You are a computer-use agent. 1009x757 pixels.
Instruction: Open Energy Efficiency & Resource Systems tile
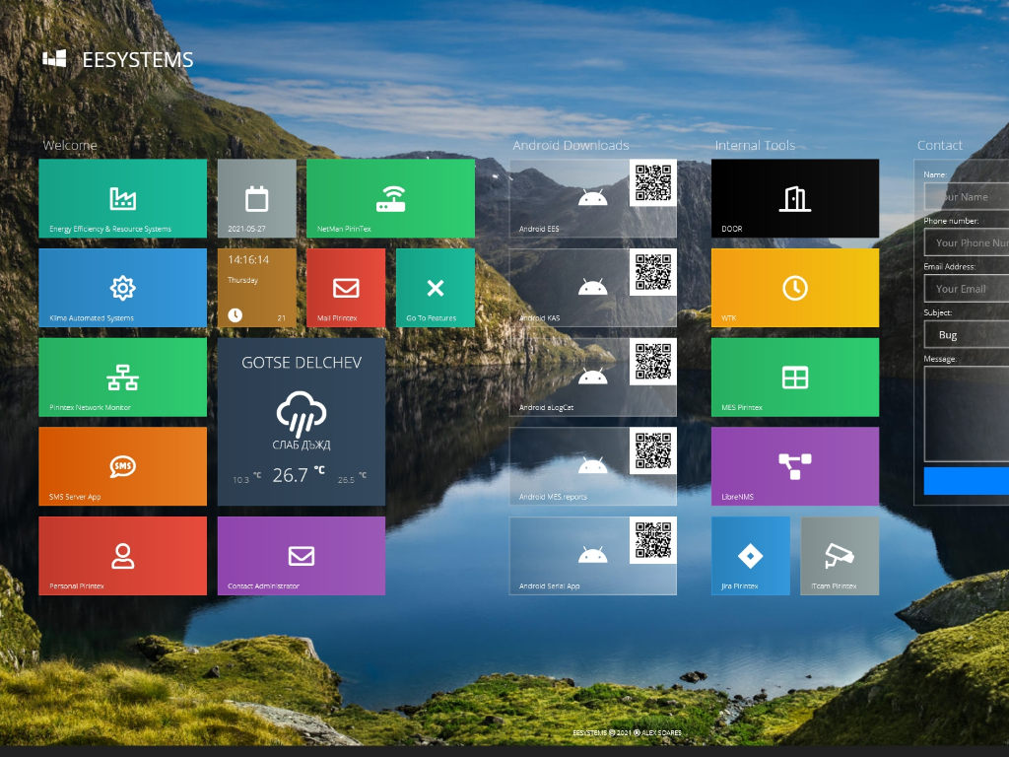pos(123,198)
